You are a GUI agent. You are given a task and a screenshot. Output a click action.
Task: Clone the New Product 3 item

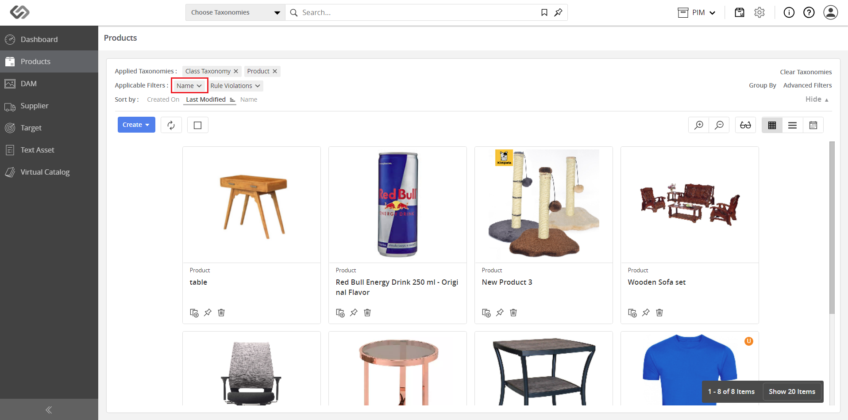486,313
